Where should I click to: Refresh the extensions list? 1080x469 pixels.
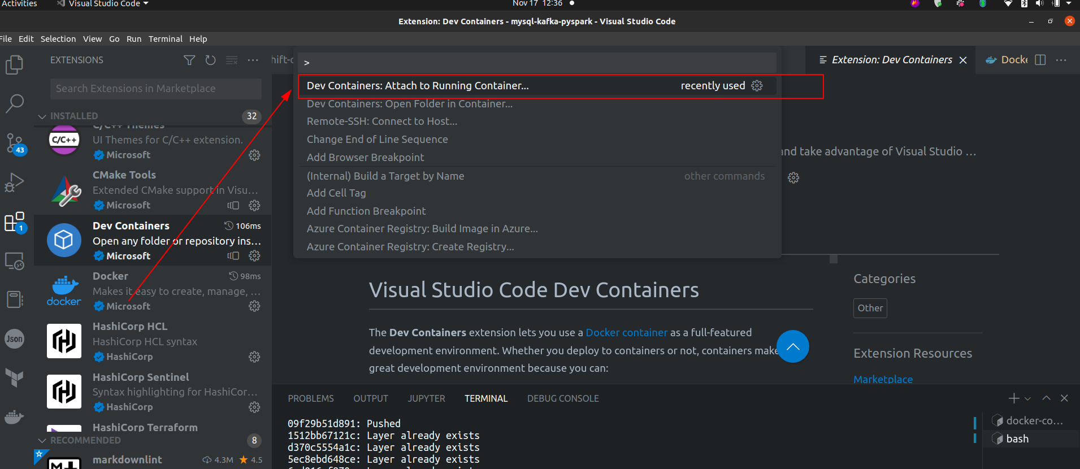point(210,60)
